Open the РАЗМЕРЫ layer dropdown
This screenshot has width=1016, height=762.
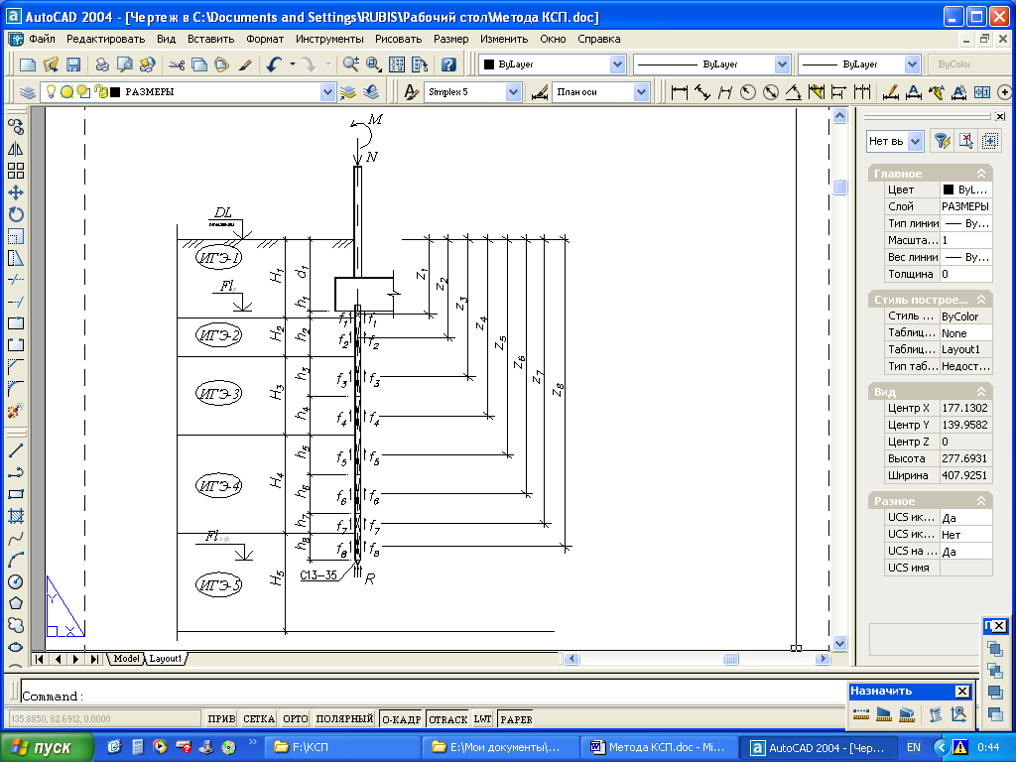(327, 92)
